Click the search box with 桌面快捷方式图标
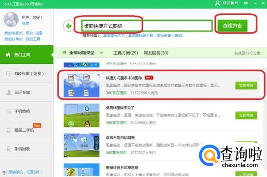 point(147,26)
